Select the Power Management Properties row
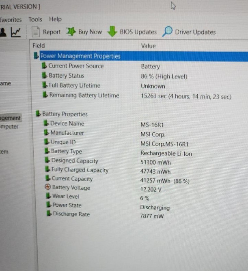Screen dimensions: 248x271 point(80,56)
